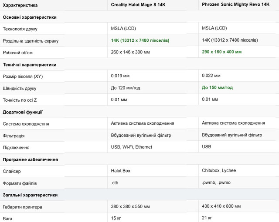Click the USB, Wi-Fi, Ethernet connectivity cell
The image size is (279, 222).
(132, 147)
